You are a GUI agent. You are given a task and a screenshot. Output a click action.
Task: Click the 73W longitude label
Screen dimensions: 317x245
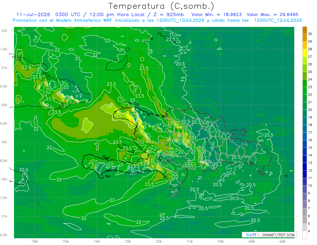[x=128, y=242]
